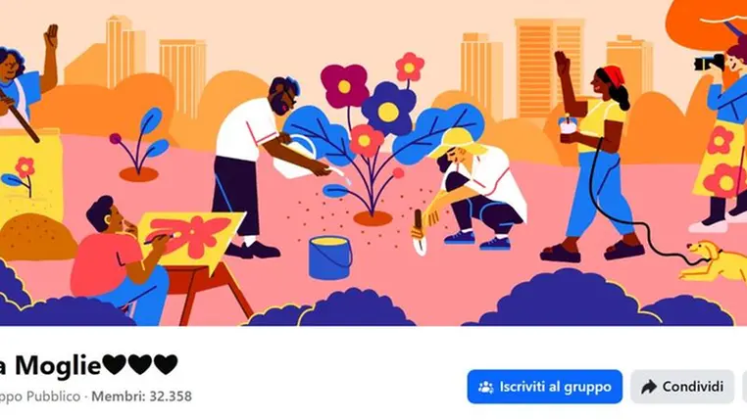Select the easel canvas with the red flower

[192, 236]
